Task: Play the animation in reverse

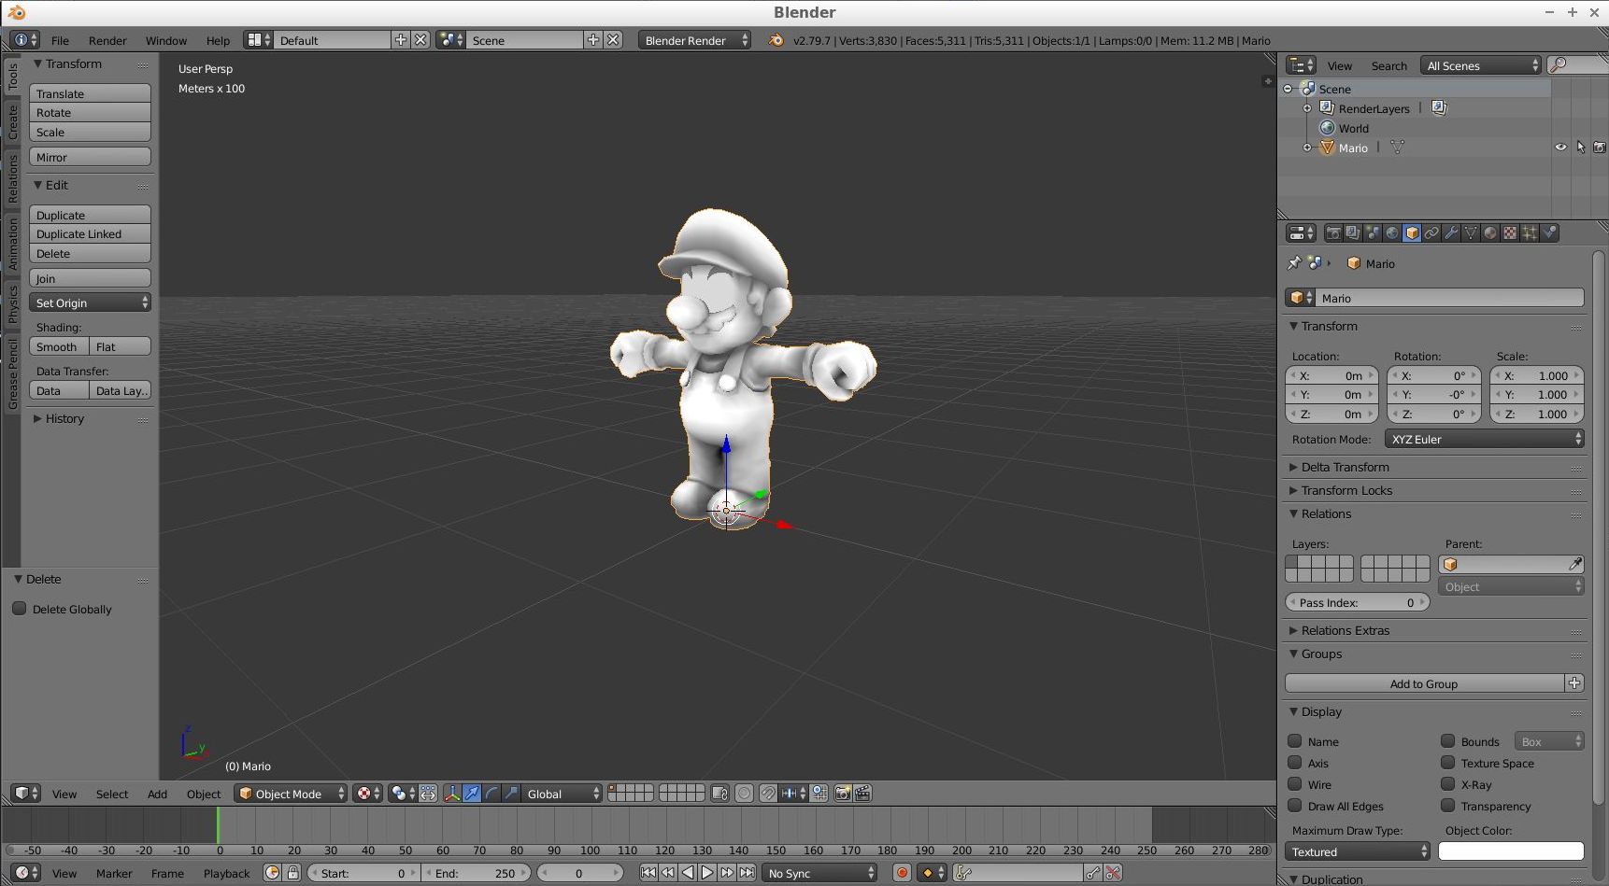Action: coord(687,873)
